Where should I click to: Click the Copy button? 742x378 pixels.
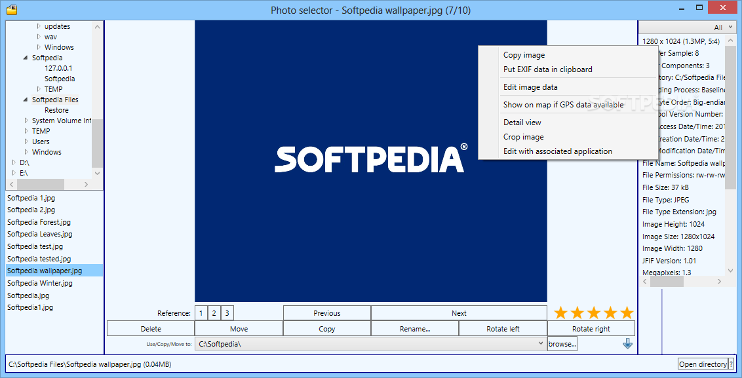point(327,329)
